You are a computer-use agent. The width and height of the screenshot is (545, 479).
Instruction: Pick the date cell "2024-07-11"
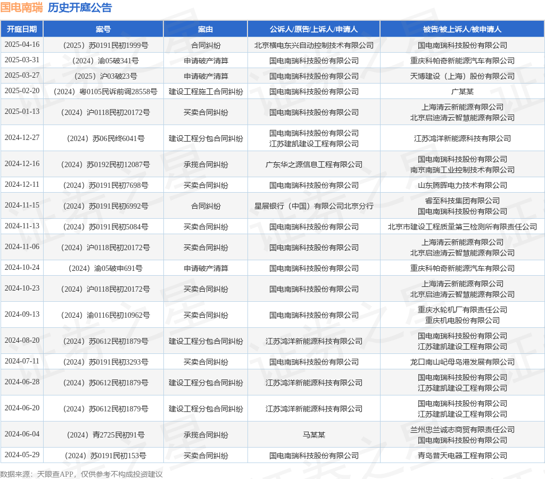click(x=22, y=361)
